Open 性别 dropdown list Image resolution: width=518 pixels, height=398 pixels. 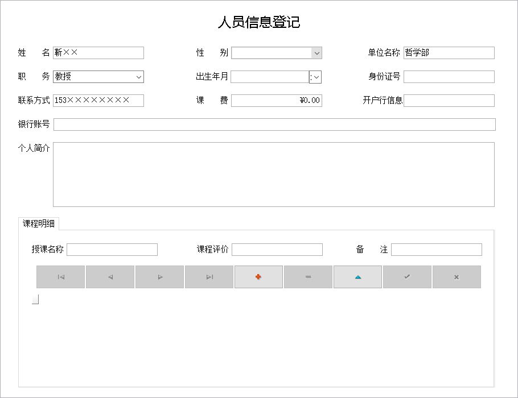click(x=316, y=53)
